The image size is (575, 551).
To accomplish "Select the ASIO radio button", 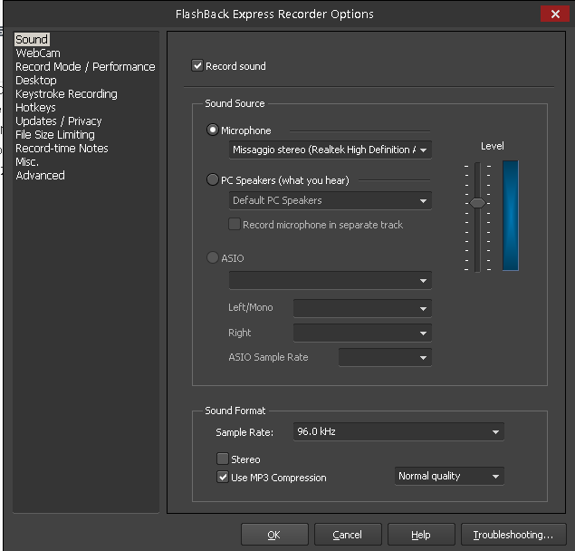I will coord(212,257).
